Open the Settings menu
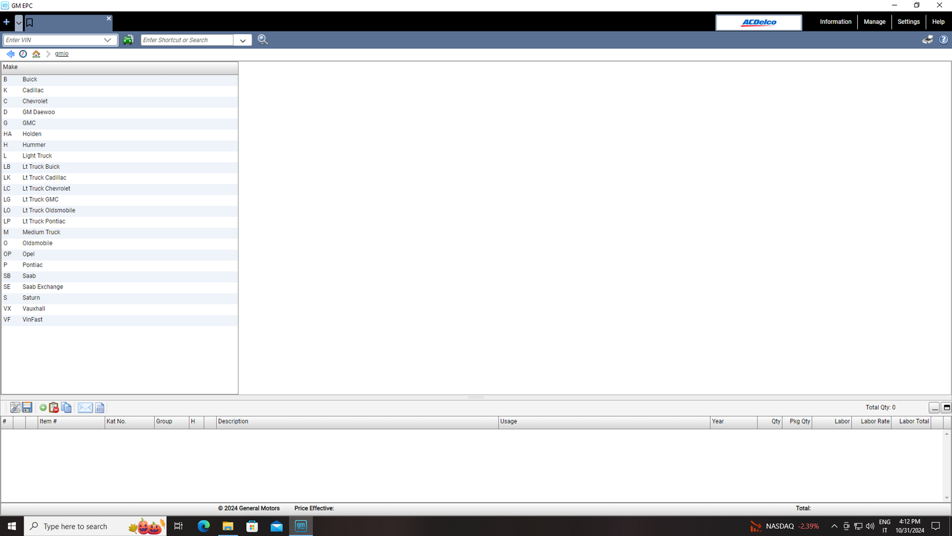 pyautogui.click(x=909, y=22)
